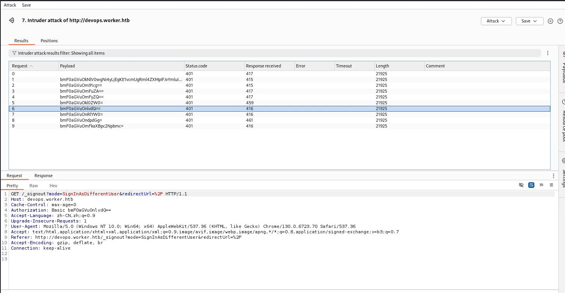Screen dimensions: 565x293
Task: Click the Upgrade-Insecure-Requests header line
Action: point(49,221)
